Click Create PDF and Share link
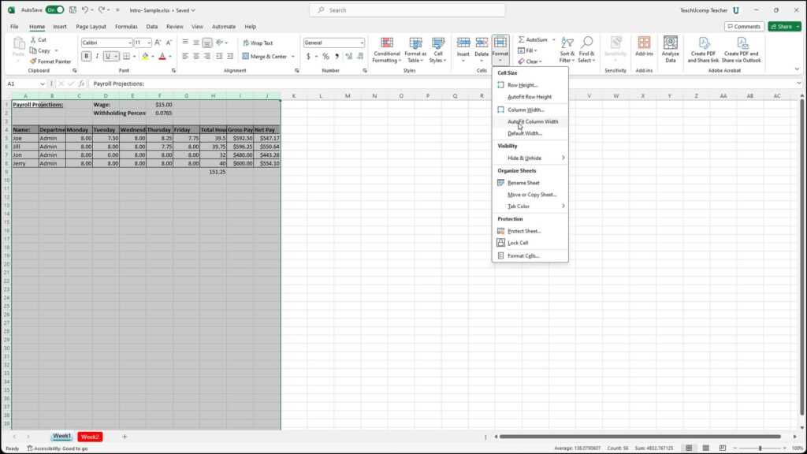 703,50
